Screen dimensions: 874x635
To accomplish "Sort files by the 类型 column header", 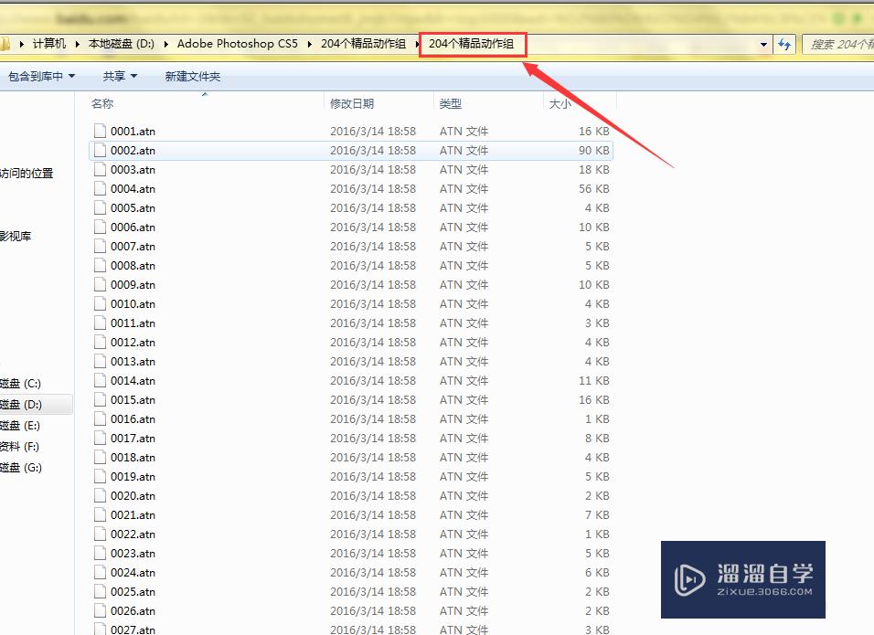I will click(x=451, y=104).
